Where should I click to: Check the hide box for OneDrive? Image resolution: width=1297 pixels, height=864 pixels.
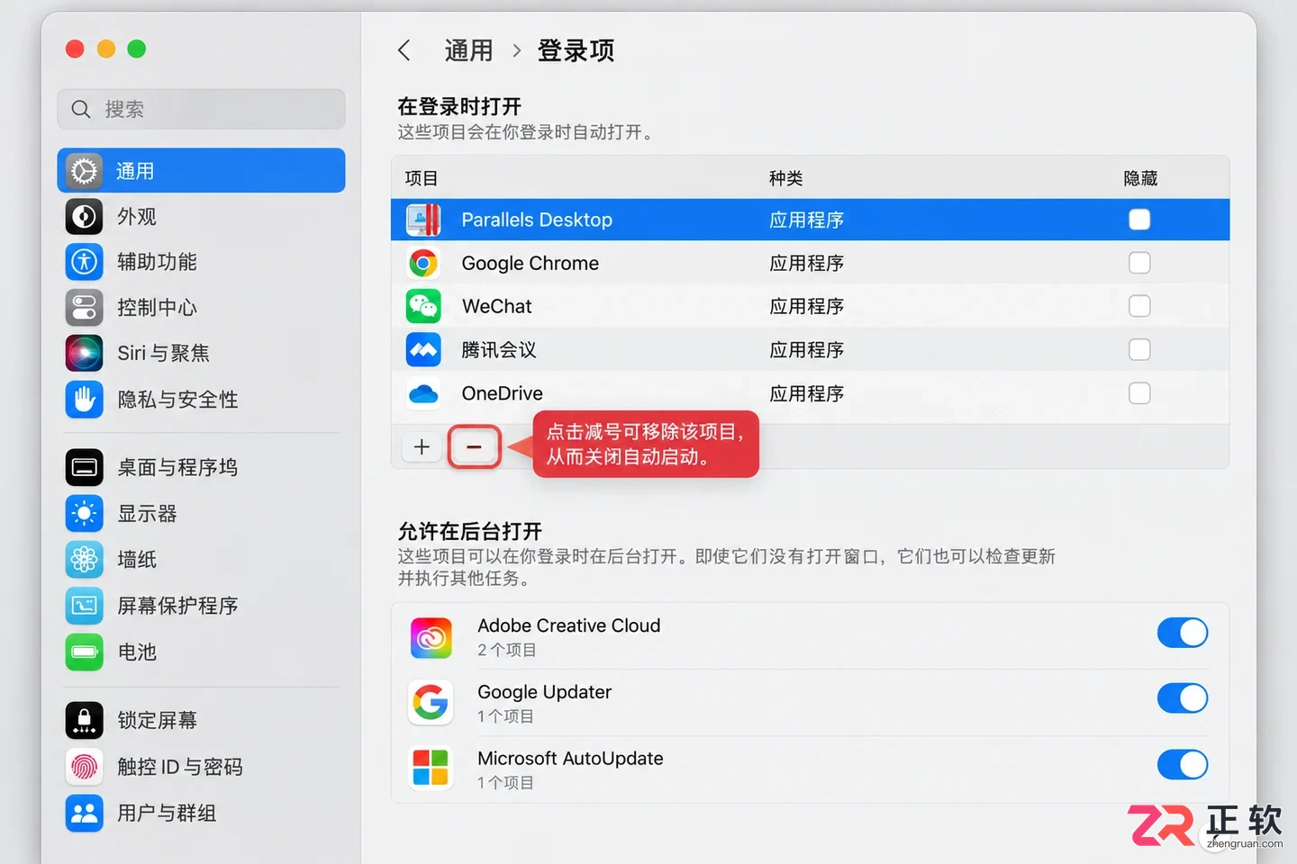coord(1139,393)
